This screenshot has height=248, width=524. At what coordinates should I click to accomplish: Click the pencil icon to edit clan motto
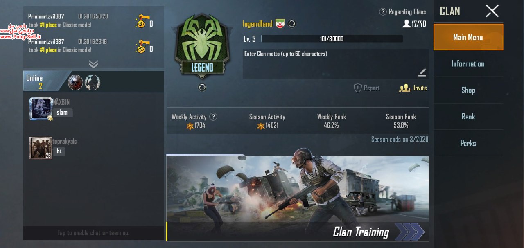[x=422, y=72]
